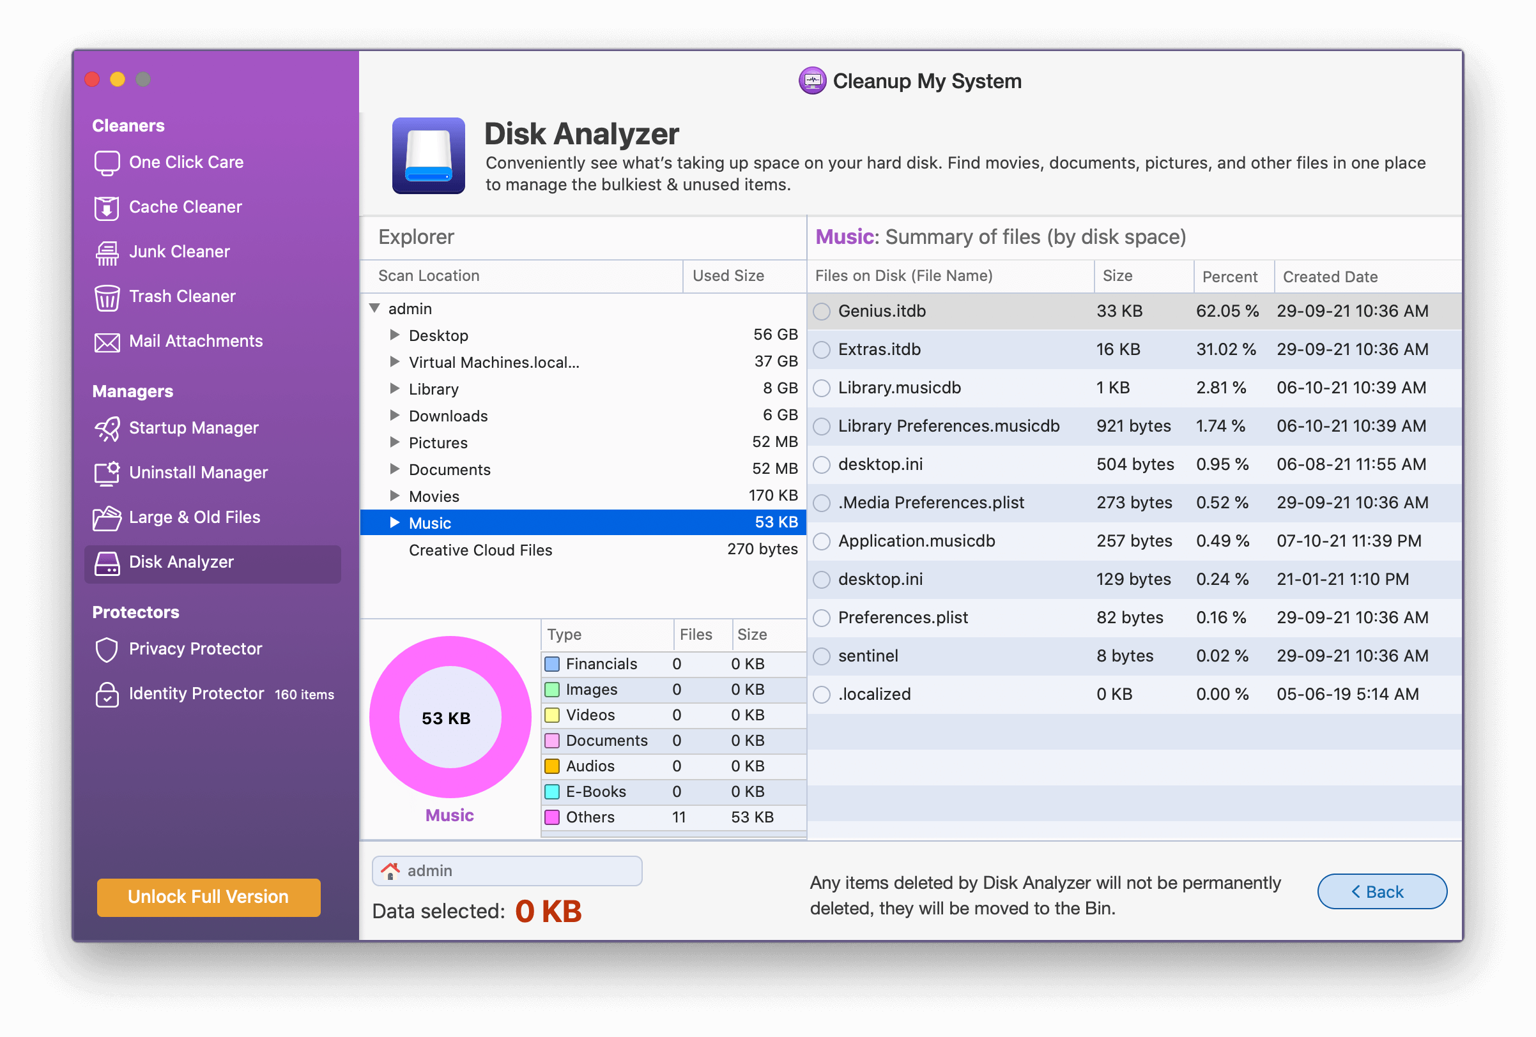Switch to Identity Protector section
Viewport: 1536px width, 1037px height.
pyautogui.click(x=196, y=694)
